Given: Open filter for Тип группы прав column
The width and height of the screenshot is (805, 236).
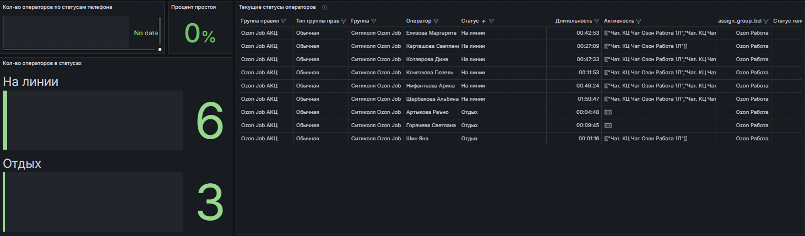Looking at the screenshot, I should [x=344, y=21].
